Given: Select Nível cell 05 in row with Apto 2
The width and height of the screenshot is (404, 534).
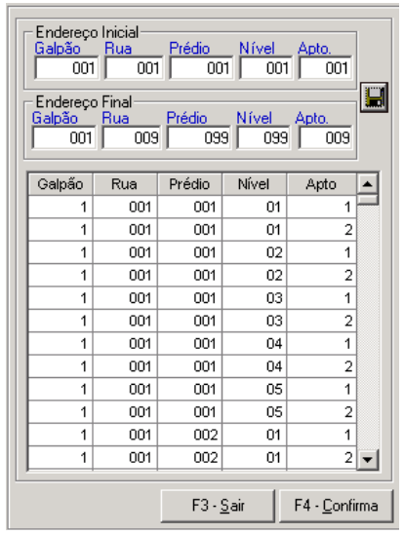Looking at the screenshot, I should [x=255, y=412].
